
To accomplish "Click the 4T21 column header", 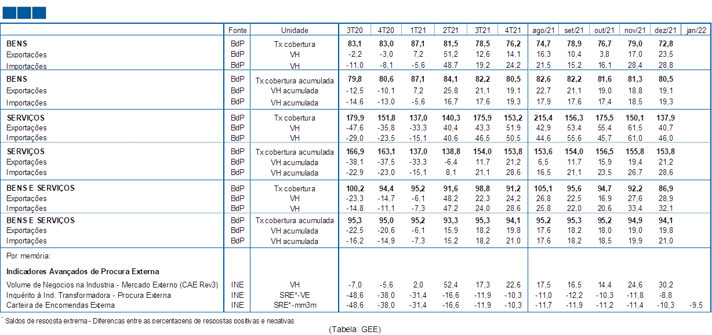I will click(x=513, y=30).
